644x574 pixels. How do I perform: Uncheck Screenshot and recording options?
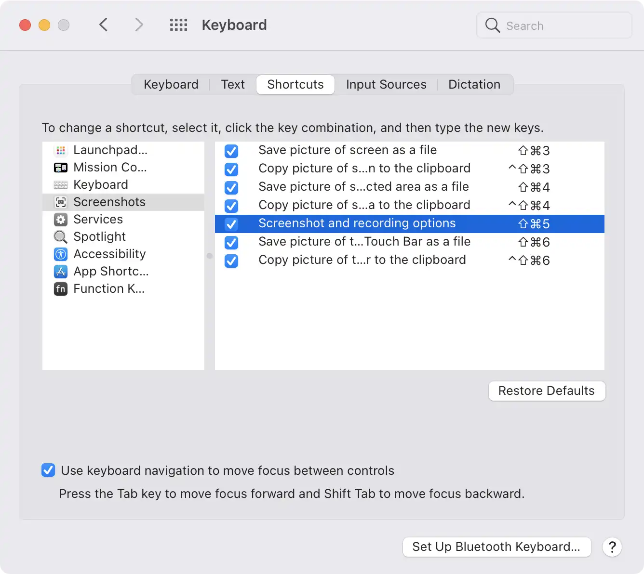pos(231,224)
